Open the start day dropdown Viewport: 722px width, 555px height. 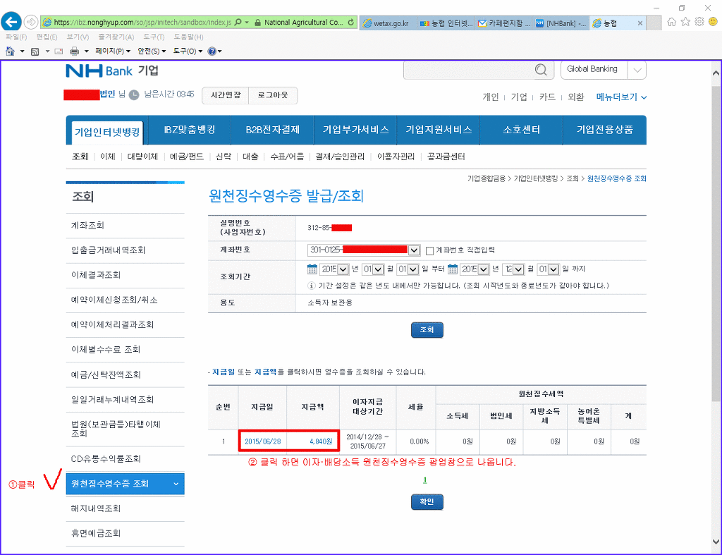click(x=413, y=269)
